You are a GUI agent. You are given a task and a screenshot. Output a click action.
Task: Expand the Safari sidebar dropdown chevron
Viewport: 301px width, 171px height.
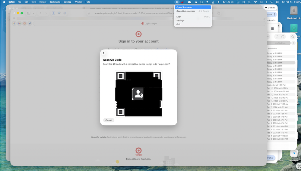[33, 13]
